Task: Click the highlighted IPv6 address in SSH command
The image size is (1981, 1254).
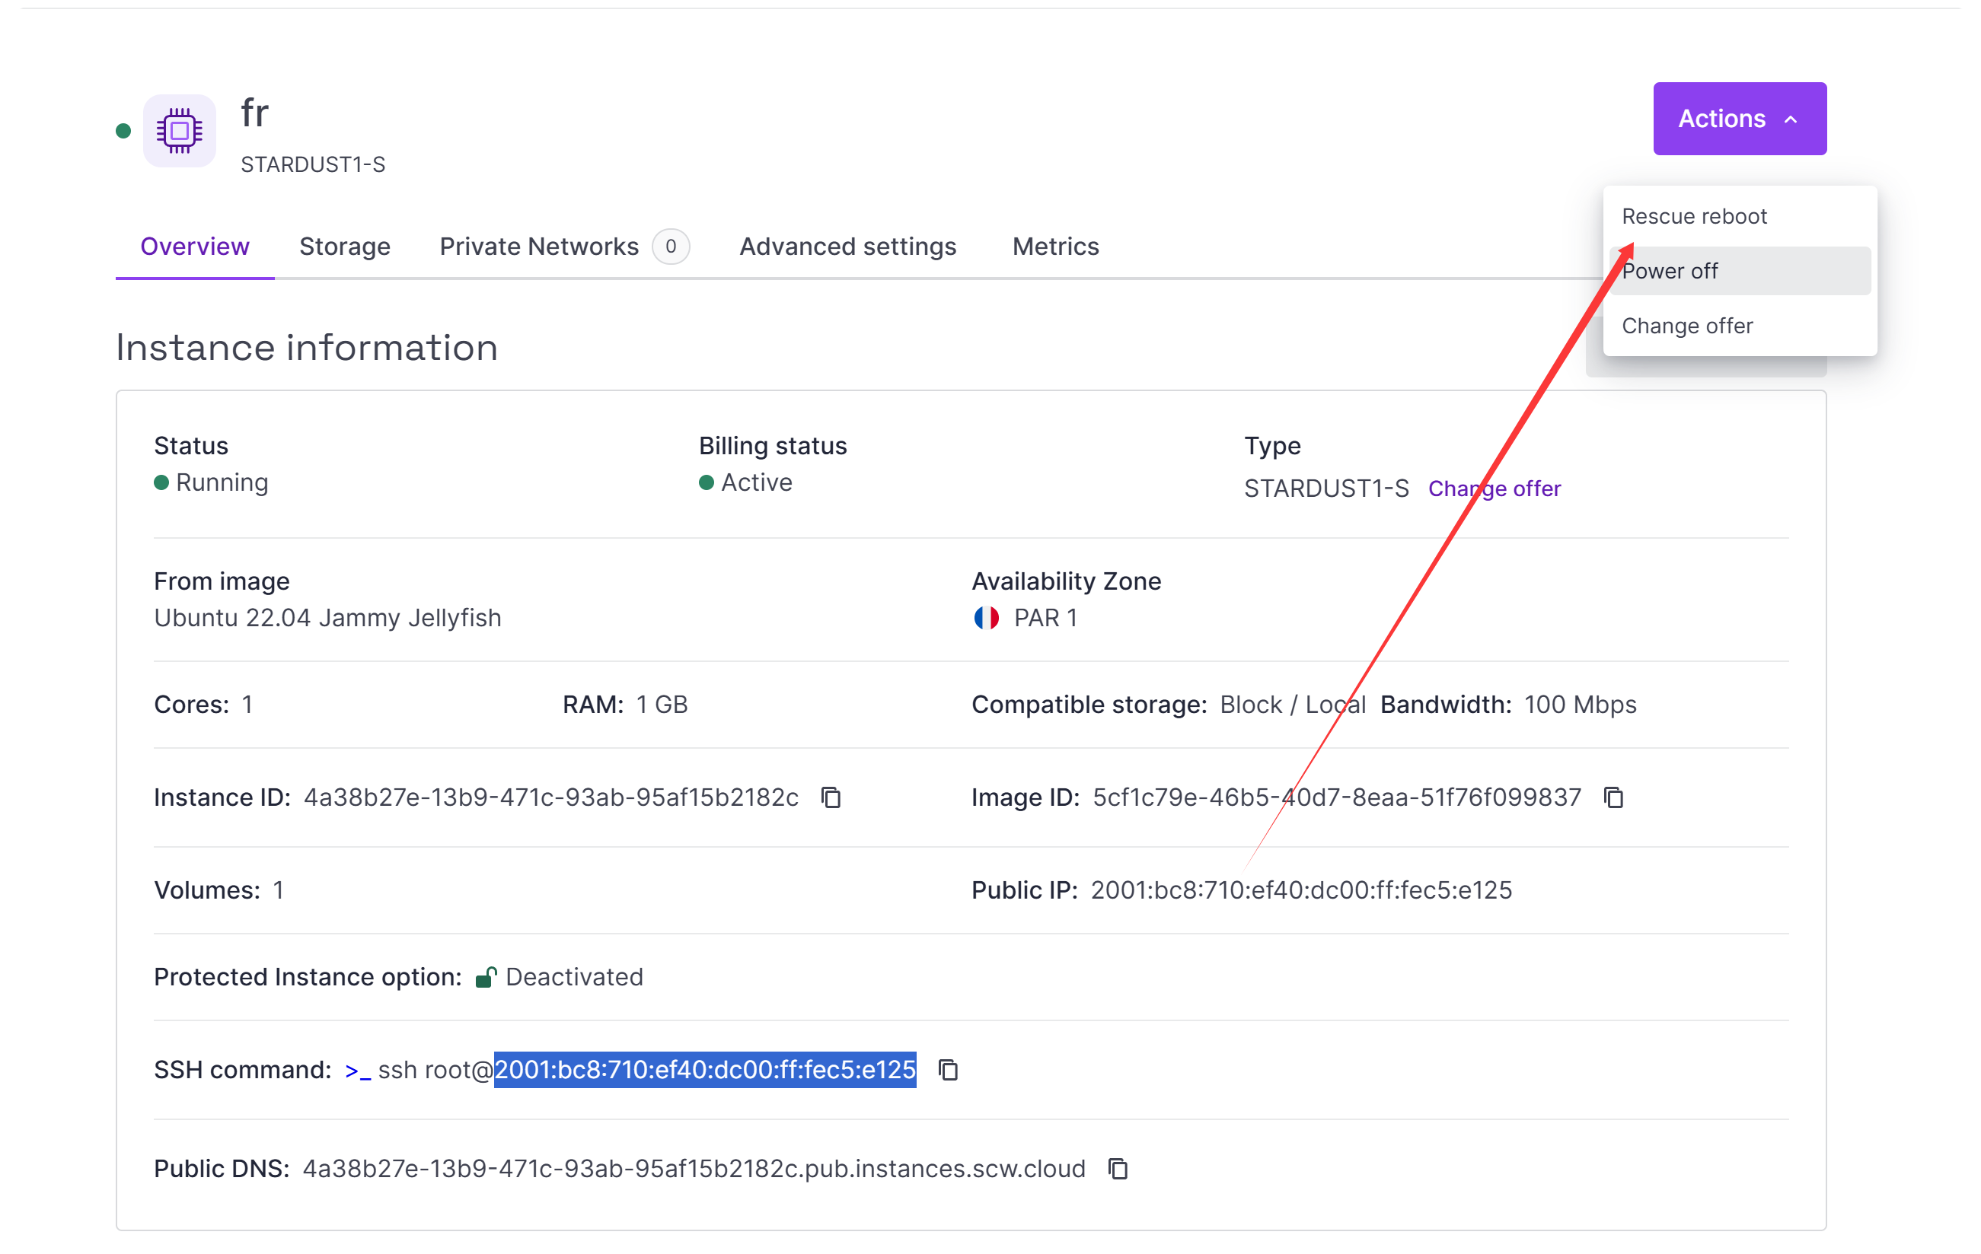Action: tap(705, 1070)
